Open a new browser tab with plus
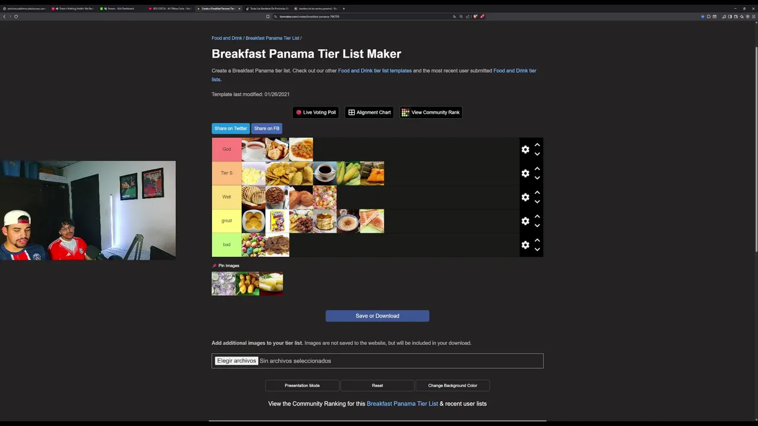The width and height of the screenshot is (758, 426). tap(344, 9)
